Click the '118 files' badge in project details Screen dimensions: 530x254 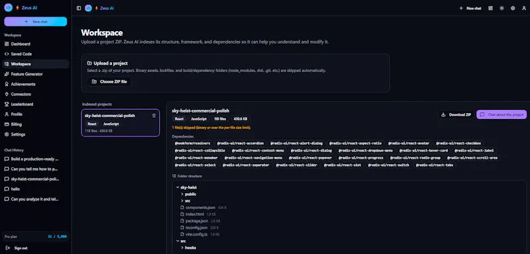220,119
